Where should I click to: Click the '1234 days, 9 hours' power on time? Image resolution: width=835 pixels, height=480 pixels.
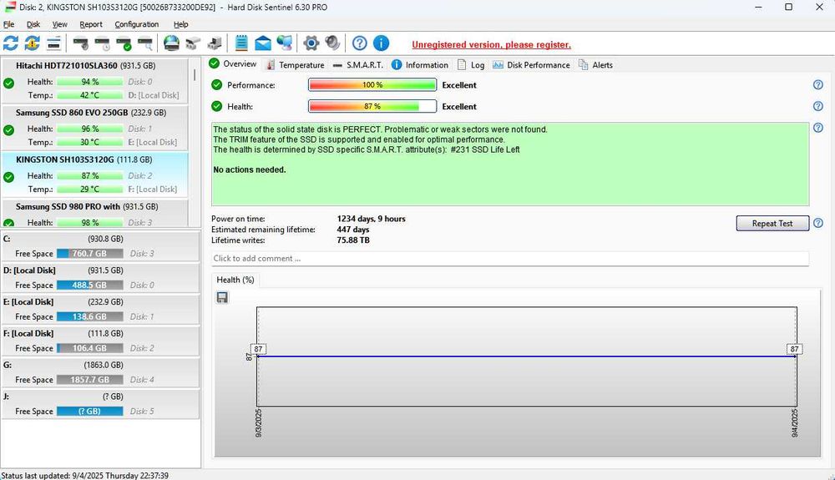pyautogui.click(x=372, y=219)
